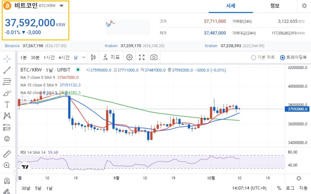The image size is (311, 194).
Task: Select the ruler measure tool
Action: [x=7, y=154]
